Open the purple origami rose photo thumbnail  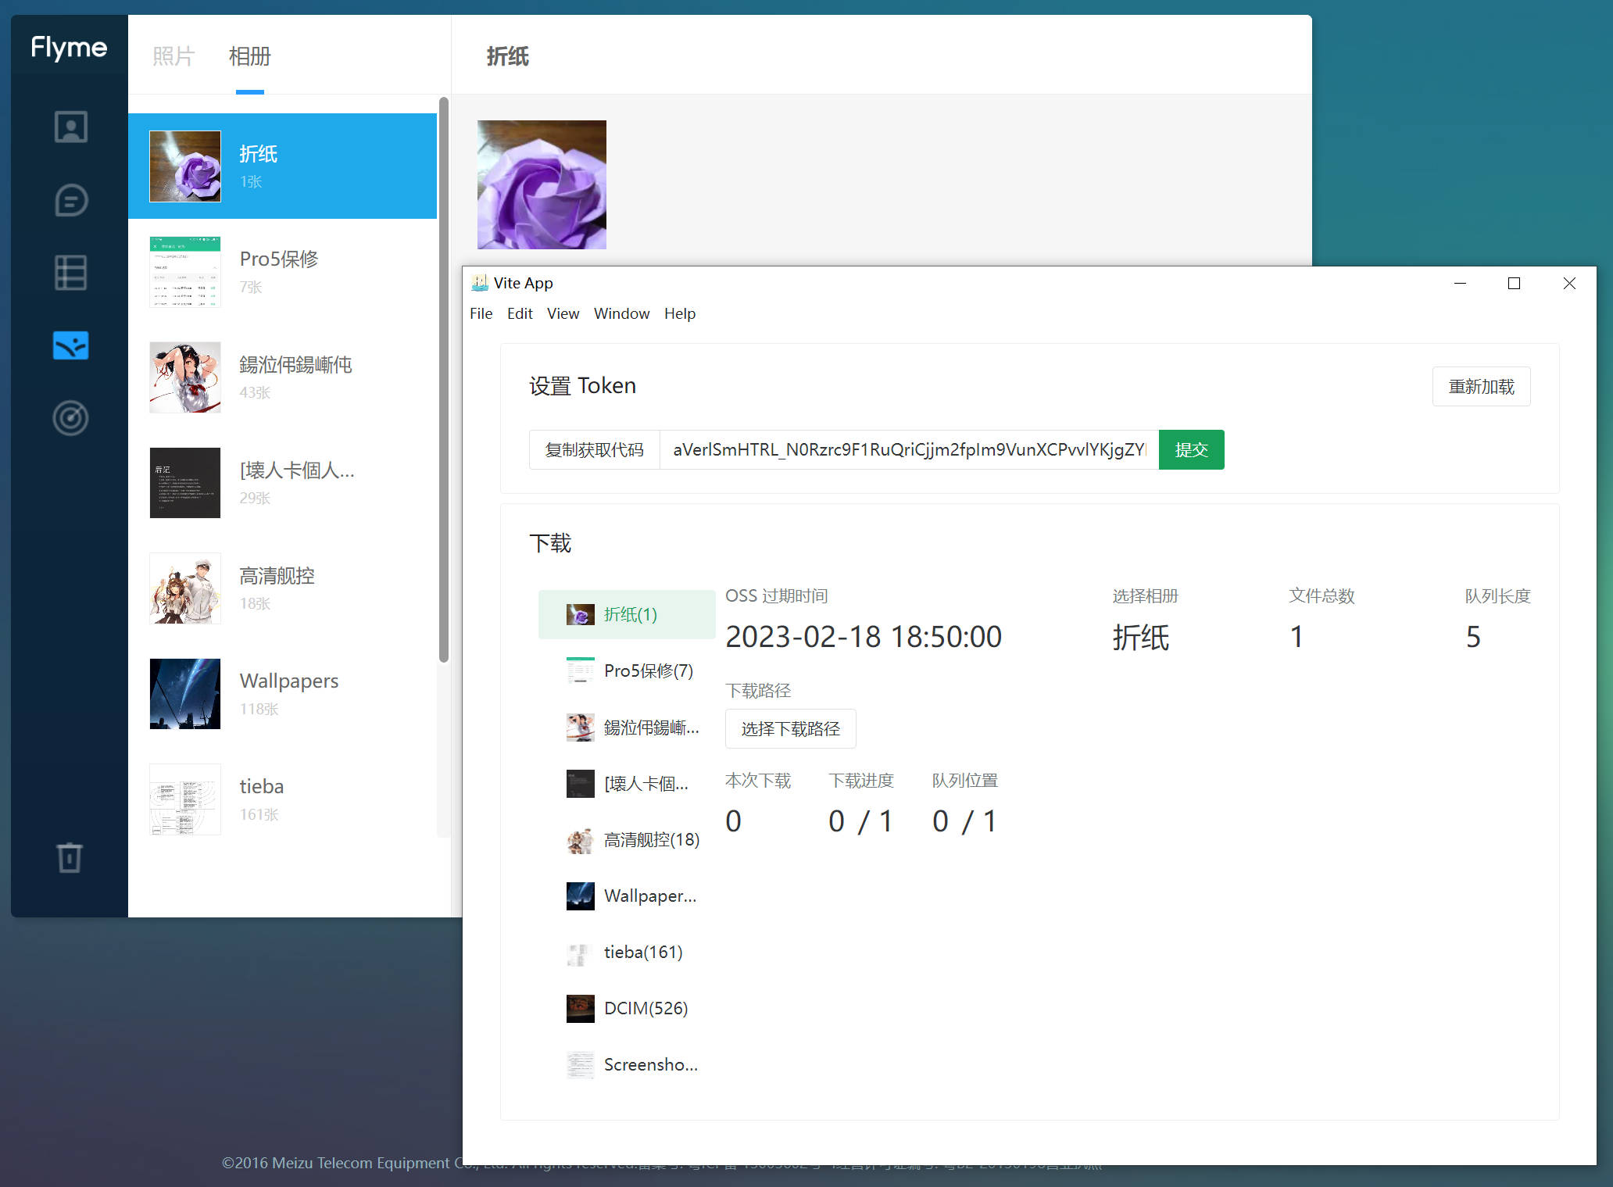(542, 184)
